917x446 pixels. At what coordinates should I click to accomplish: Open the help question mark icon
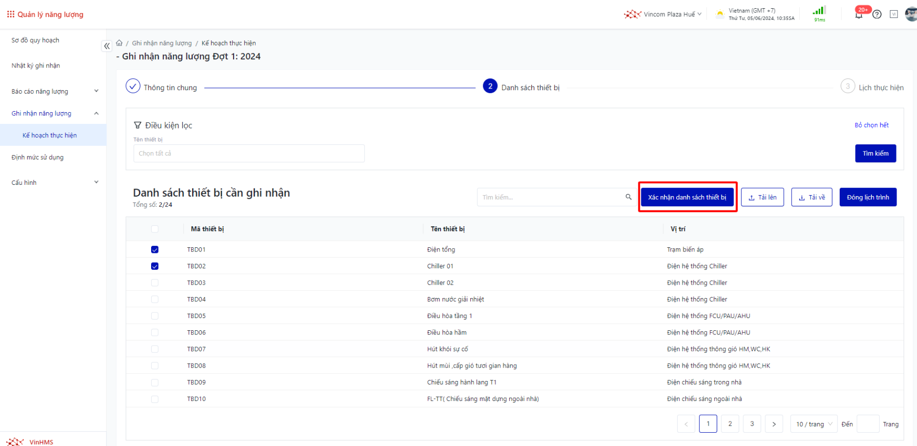click(877, 14)
